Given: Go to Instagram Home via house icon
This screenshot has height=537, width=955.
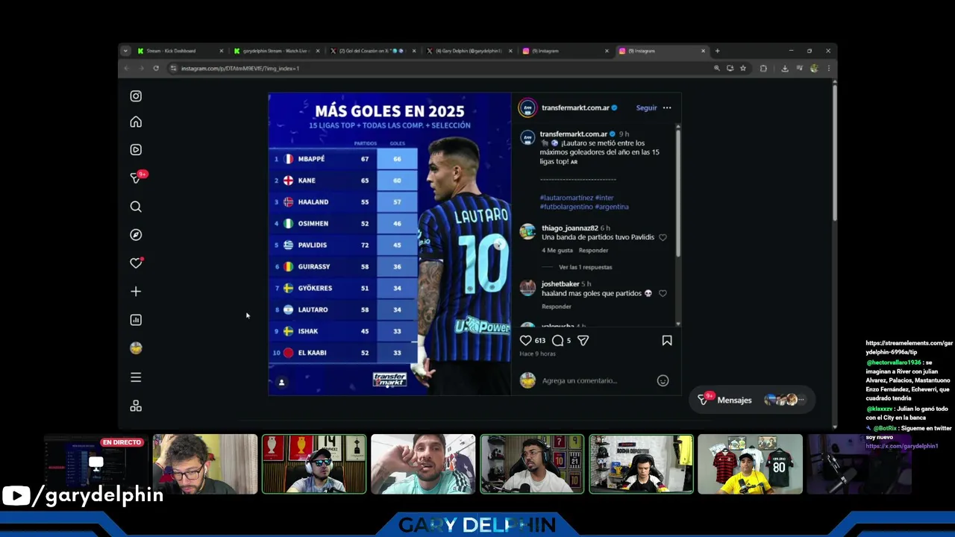Looking at the screenshot, I should point(136,122).
